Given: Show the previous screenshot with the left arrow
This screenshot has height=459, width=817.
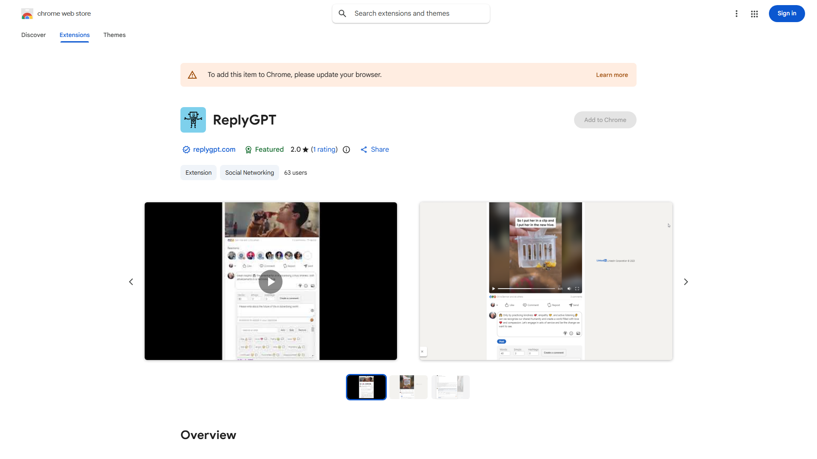Looking at the screenshot, I should [x=131, y=281].
